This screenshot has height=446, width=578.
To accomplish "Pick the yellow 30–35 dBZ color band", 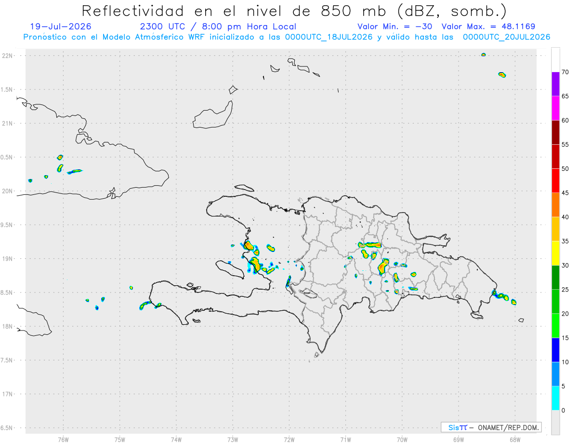I will (555, 253).
